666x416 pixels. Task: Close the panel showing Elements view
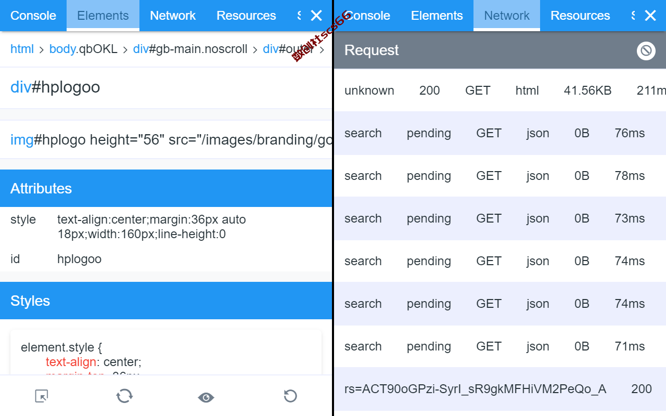coord(316,16)
